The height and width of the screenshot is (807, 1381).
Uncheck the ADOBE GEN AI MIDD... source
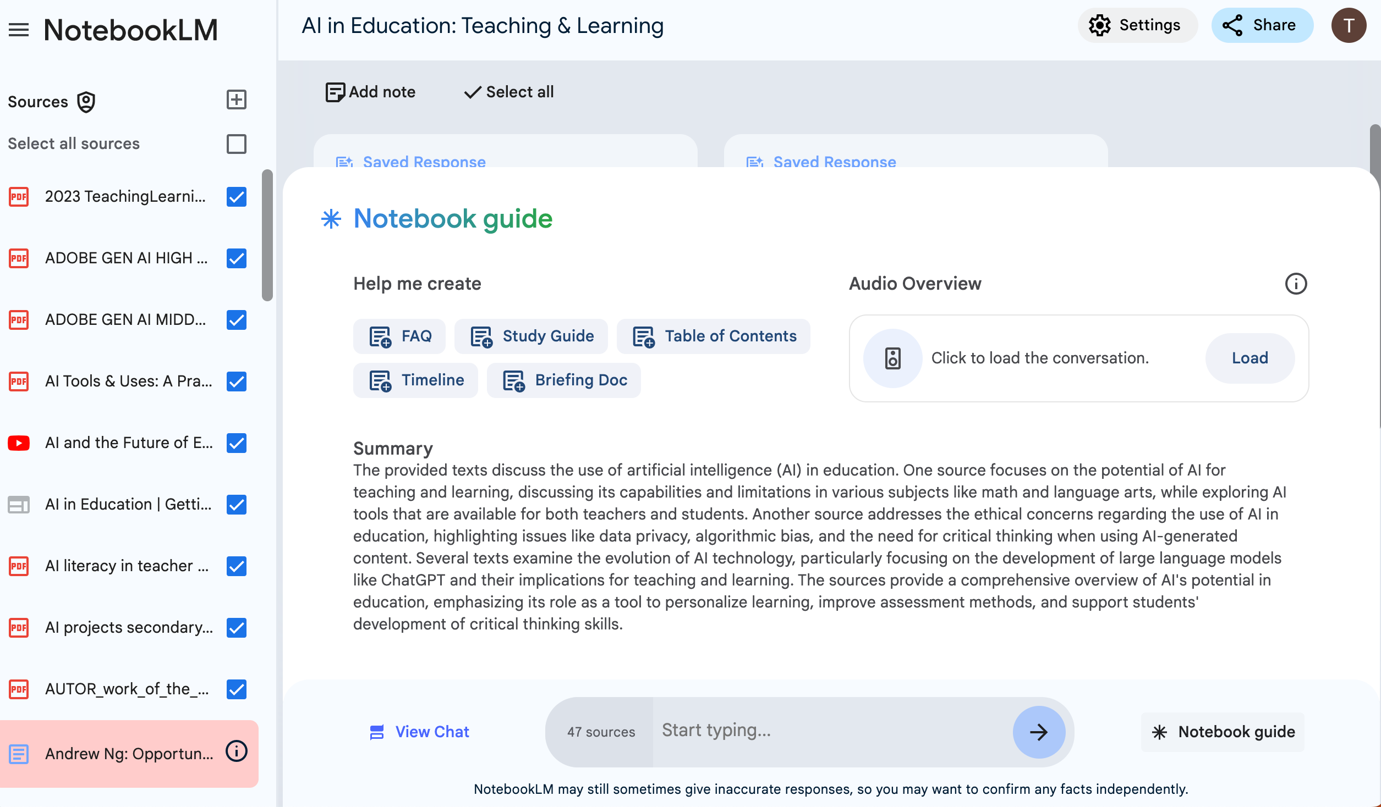[237, 320]
